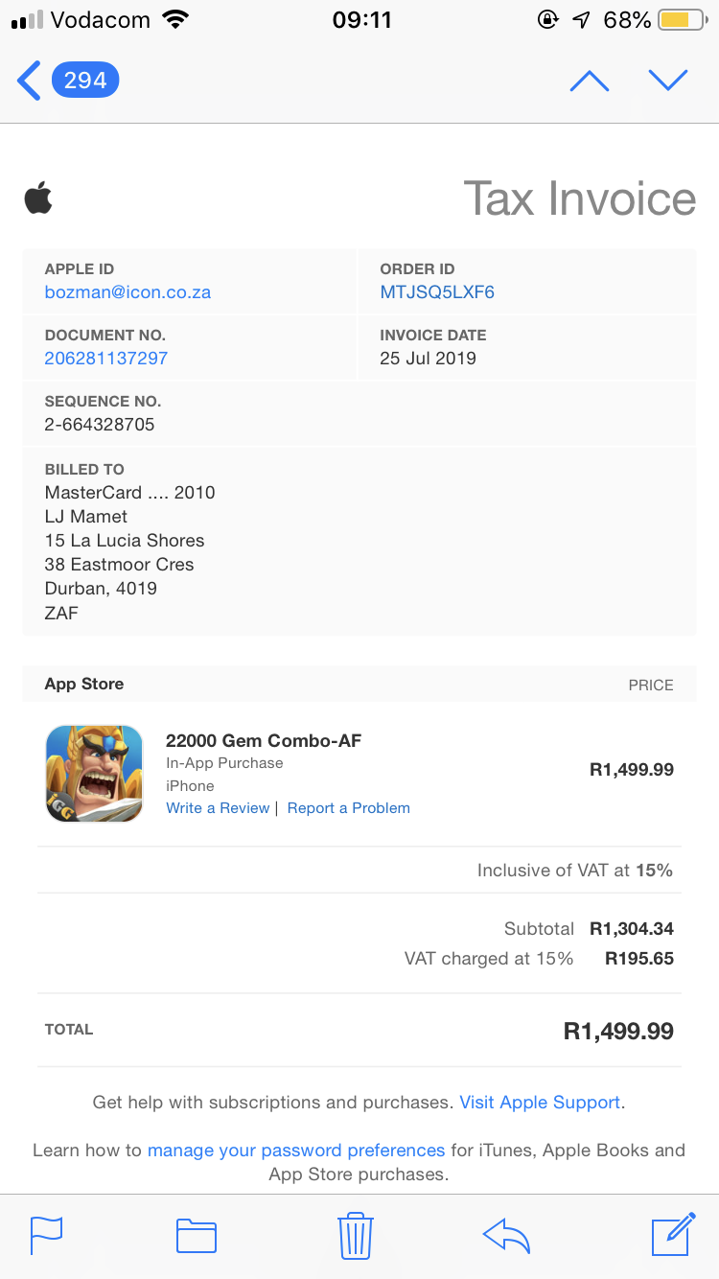
Task: Tap the game app icon thumbnail
Action: (x=94, y=774)
